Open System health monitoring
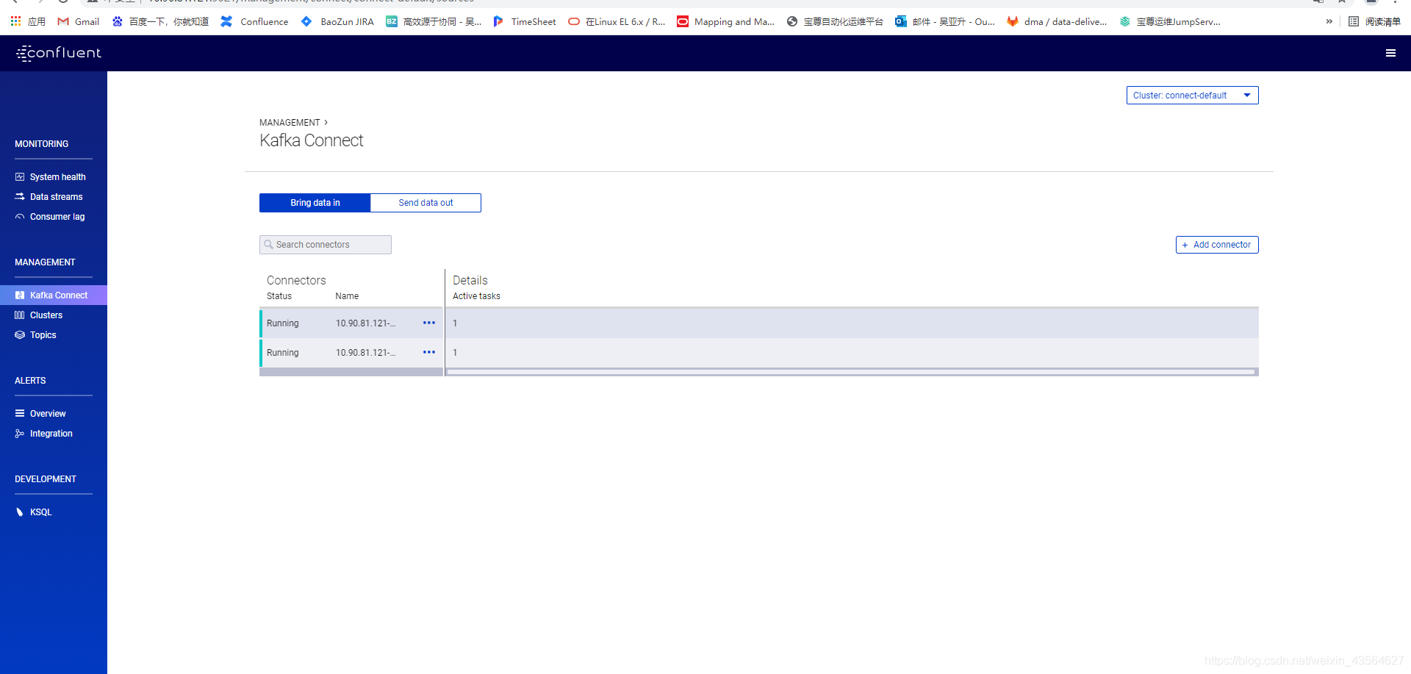The width and height of the screenshot is (1411, 674). point(57,176)
